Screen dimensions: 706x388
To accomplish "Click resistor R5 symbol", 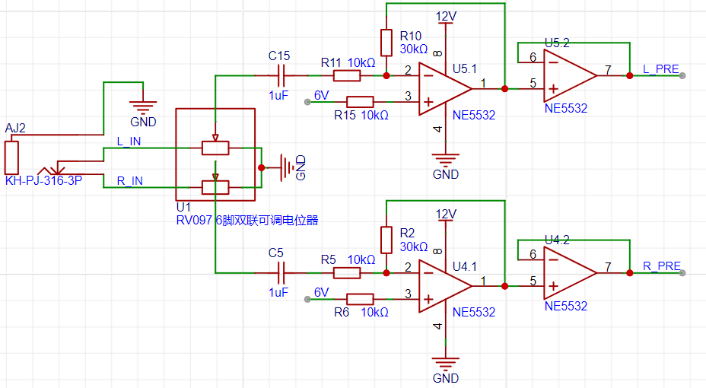I will [347, 273].
